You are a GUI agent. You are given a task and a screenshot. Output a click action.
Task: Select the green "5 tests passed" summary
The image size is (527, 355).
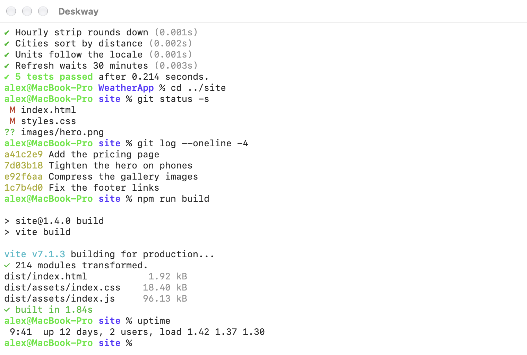pyautogui.click(x=54, y=77)
